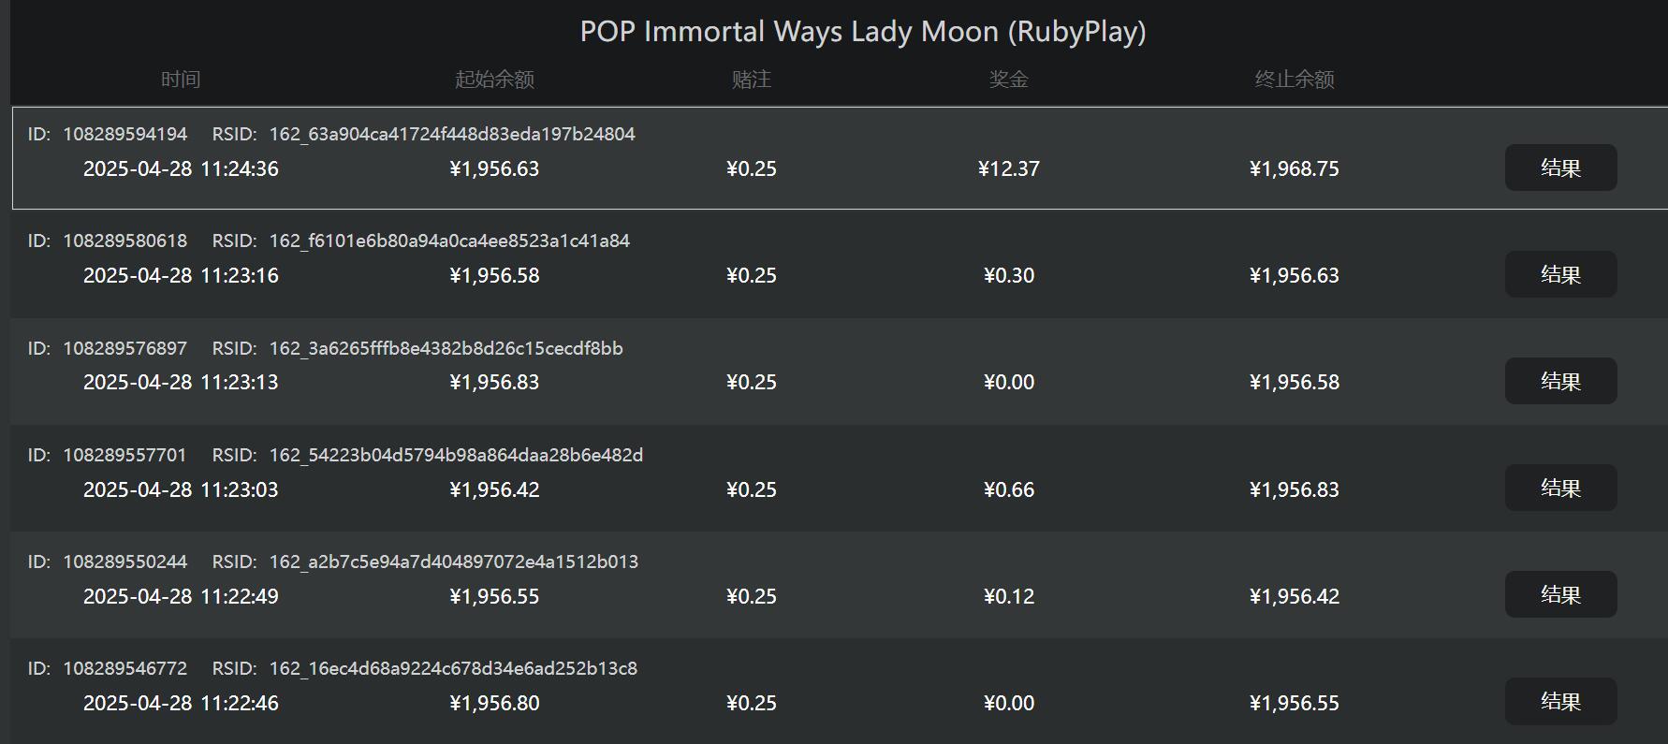
Task: Click the RSID starting with 162_3a6265
Action: [446, 348]
